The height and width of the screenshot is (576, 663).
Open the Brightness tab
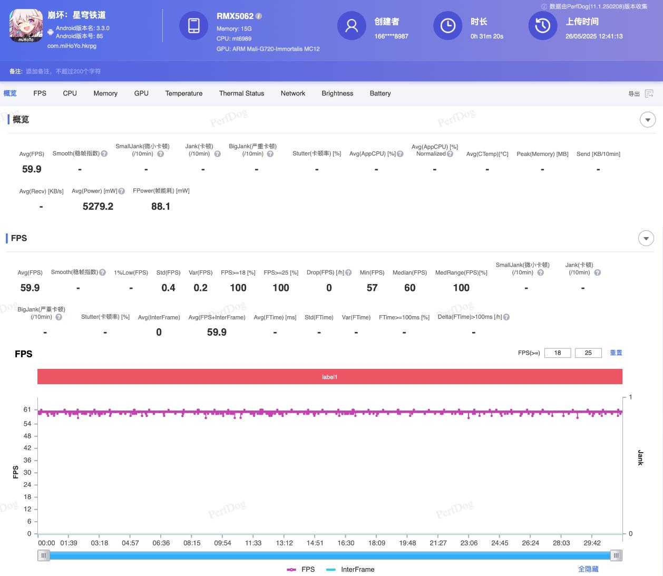[x=337, y=93]
